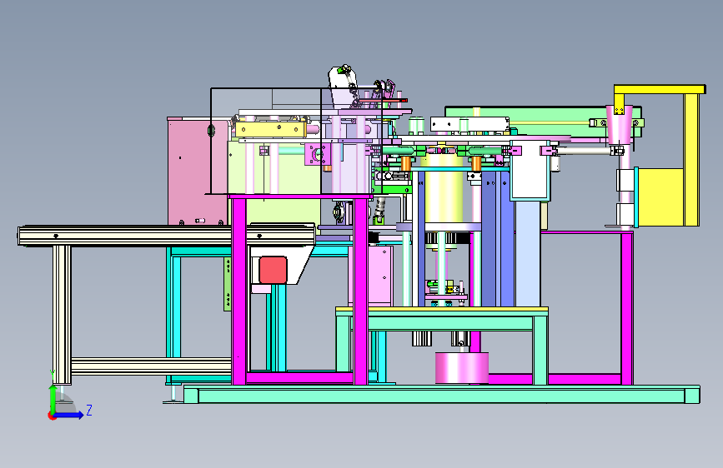Image resolution: width=723 pixels, height=468 pixels.
Task: Select the pink funnel hopper at the upper right
Action: pyautogui.click(x=619, y=124)
